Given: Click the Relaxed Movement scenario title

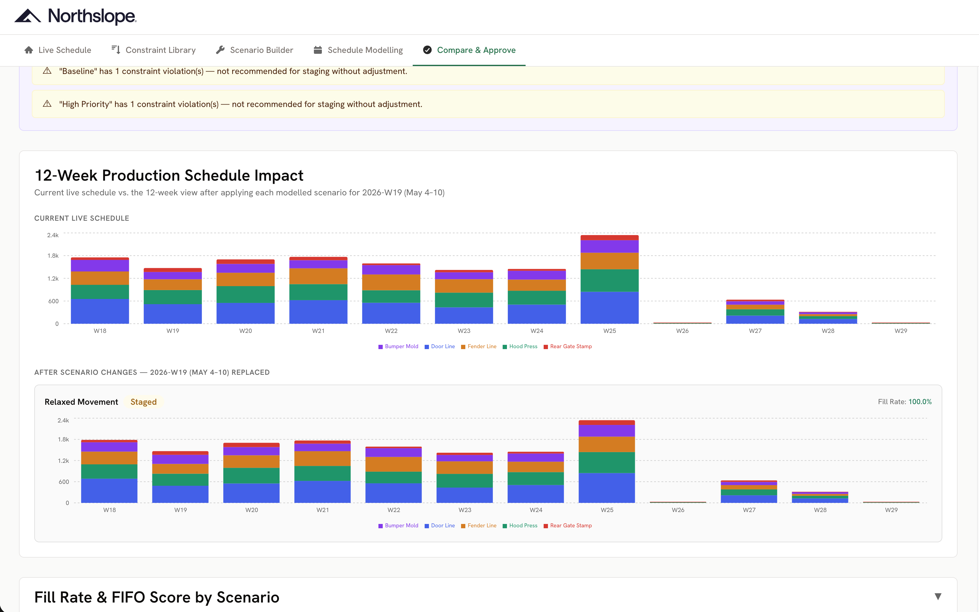Looking at the screenshot, I should [81, 402].
